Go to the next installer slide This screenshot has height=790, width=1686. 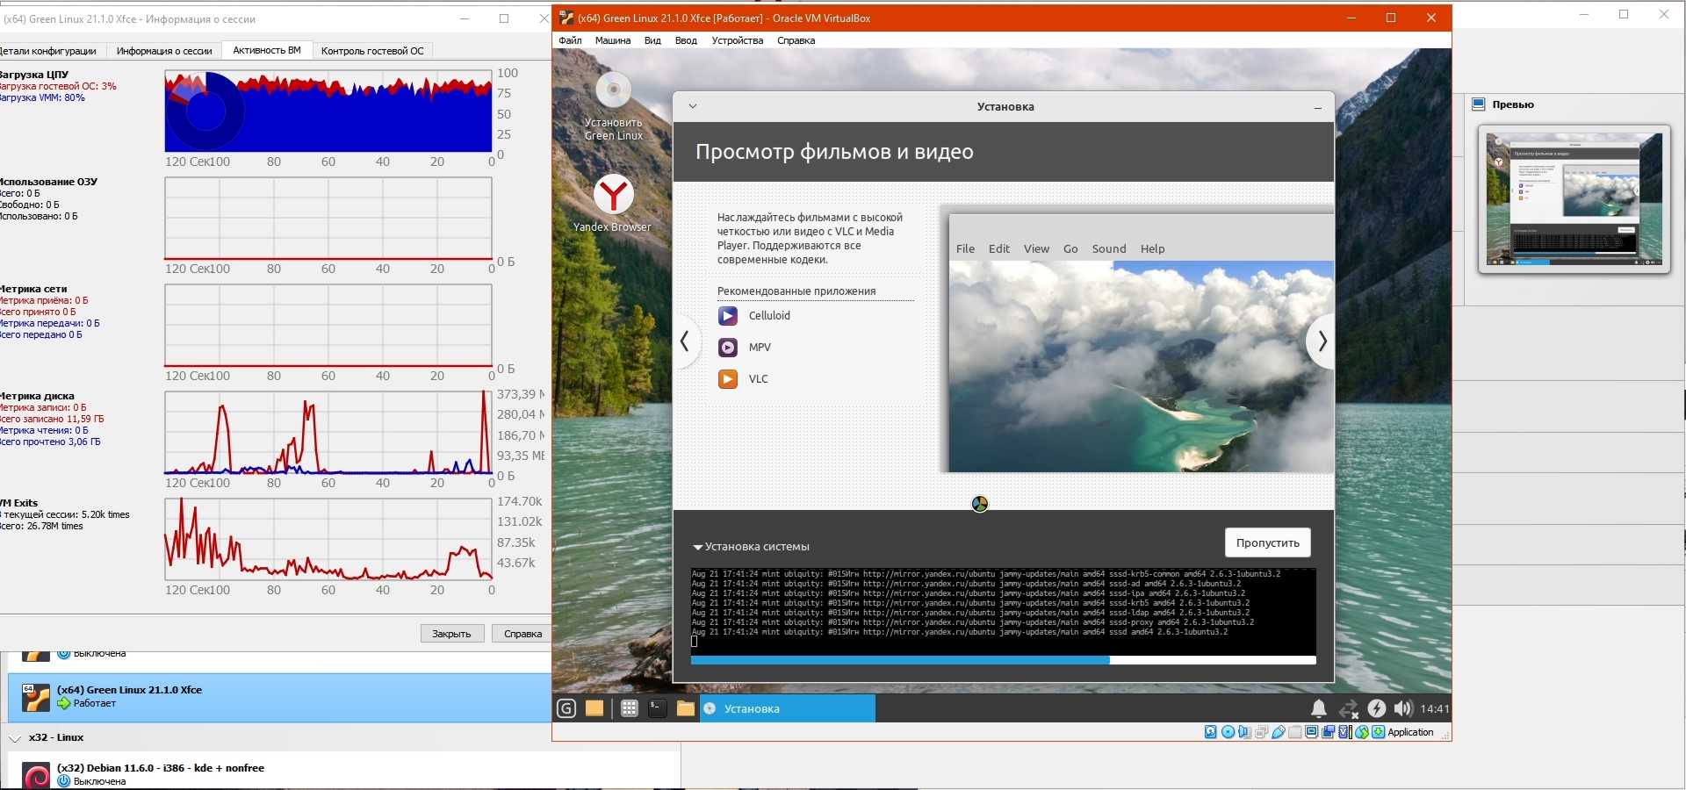pos(1322,341)
